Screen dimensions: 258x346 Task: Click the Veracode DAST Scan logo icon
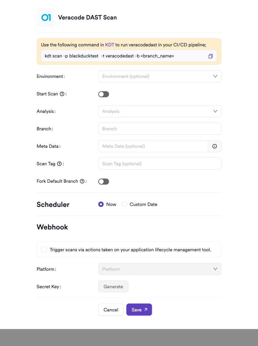click(x=46, y=17)
